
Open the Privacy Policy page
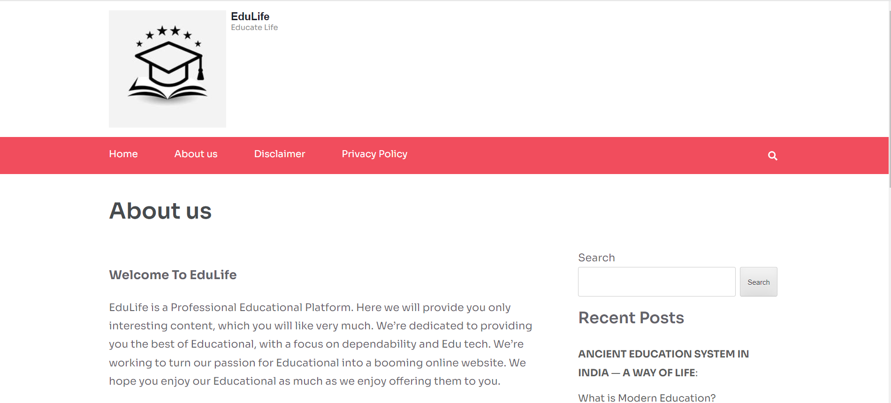pyautogui.click(x=374, y=154)
